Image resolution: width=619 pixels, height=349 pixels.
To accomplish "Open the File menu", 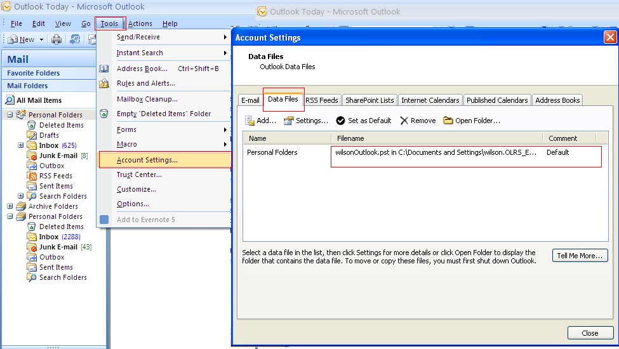I will (16, 23).
